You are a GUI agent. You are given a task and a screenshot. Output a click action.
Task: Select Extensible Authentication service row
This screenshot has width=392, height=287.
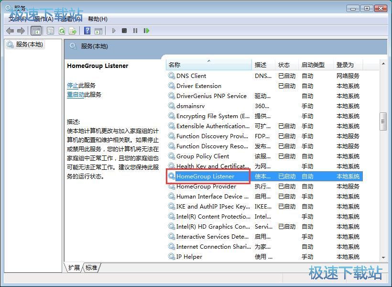point(264,126)
